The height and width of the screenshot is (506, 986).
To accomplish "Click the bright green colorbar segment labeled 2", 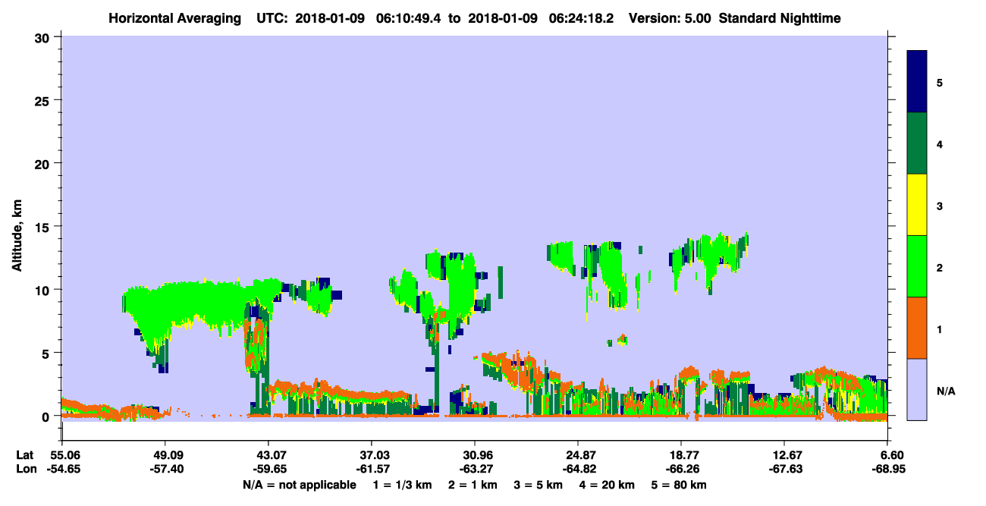I will (917, 266).
